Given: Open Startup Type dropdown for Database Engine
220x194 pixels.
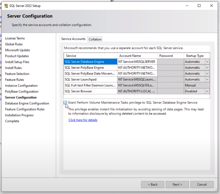Looking at the screenshot, I should (x=207, y=62).
